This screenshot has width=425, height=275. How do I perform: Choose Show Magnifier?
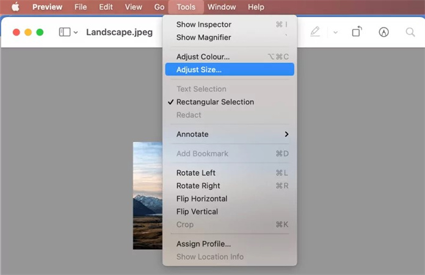click(230, 37)
